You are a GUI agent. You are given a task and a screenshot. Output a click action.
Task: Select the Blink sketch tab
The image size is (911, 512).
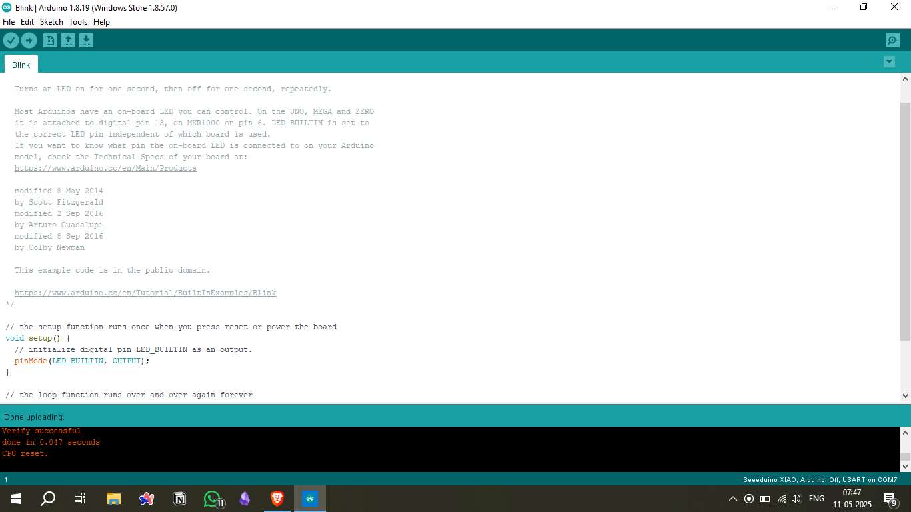click(21, 65)
